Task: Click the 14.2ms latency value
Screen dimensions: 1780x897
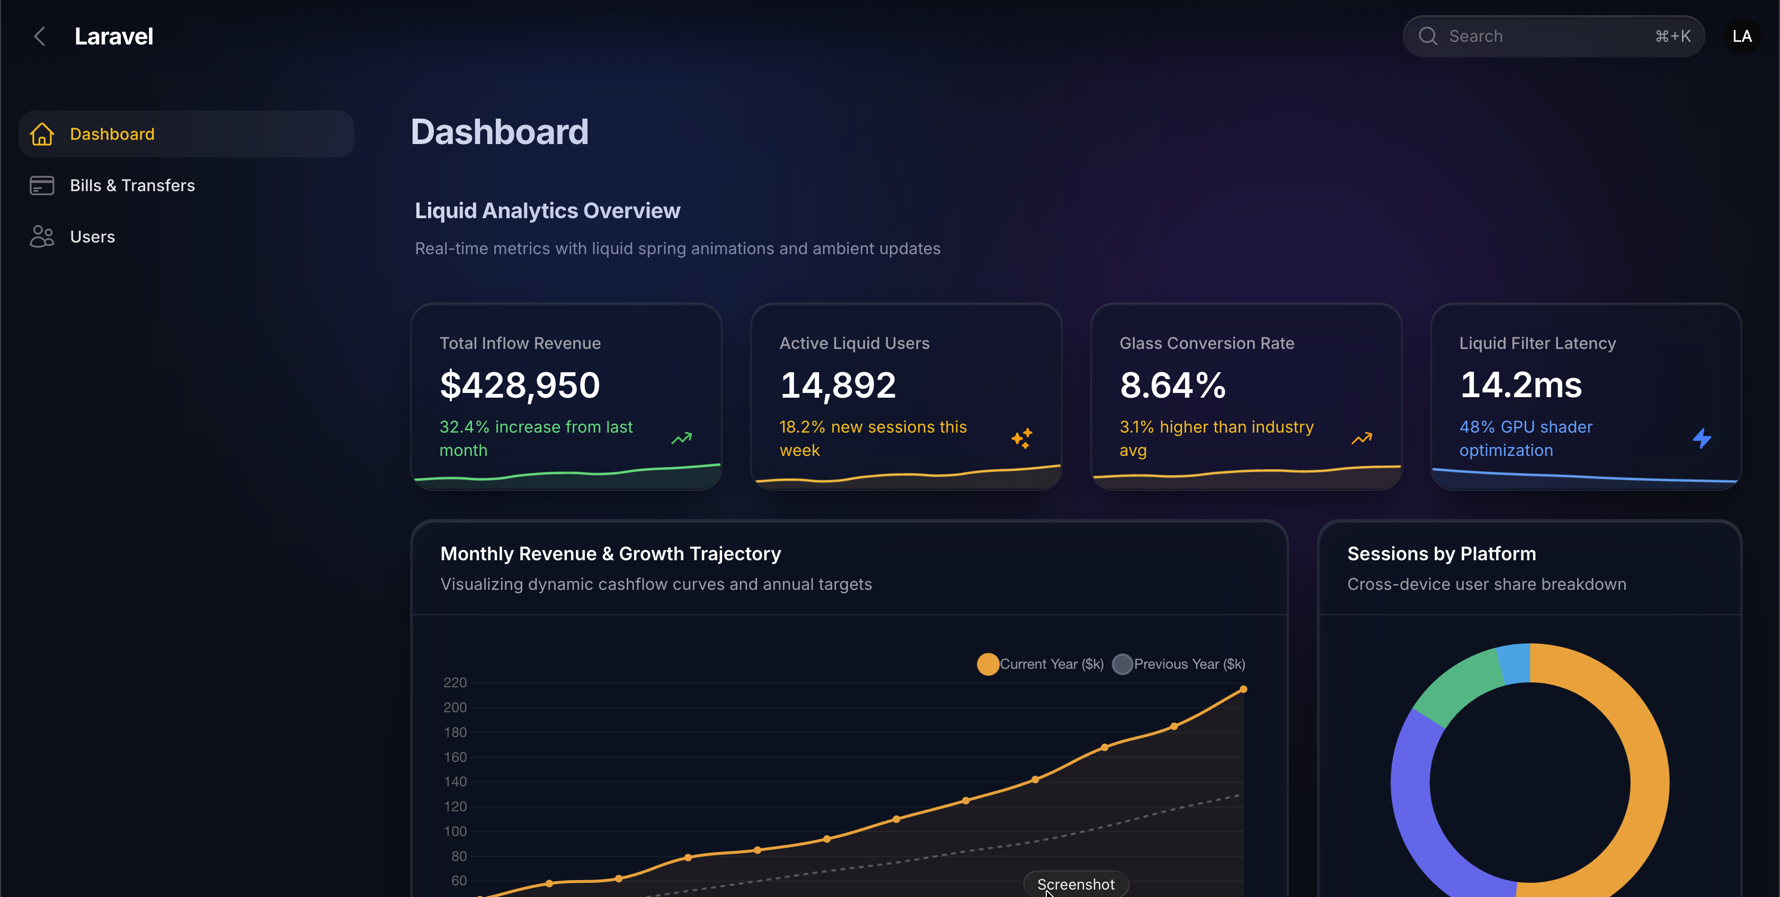Action: tap(1521, 384)
